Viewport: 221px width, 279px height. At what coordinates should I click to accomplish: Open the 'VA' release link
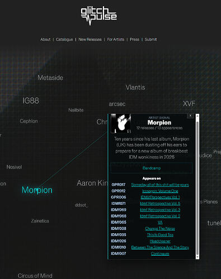160,222
